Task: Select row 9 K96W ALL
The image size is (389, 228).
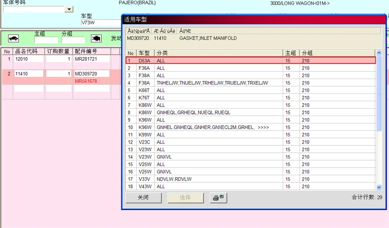Action: point(251,120)
